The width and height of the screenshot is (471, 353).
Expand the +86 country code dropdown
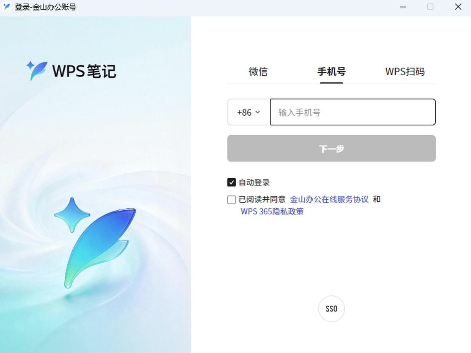point(249,112)
